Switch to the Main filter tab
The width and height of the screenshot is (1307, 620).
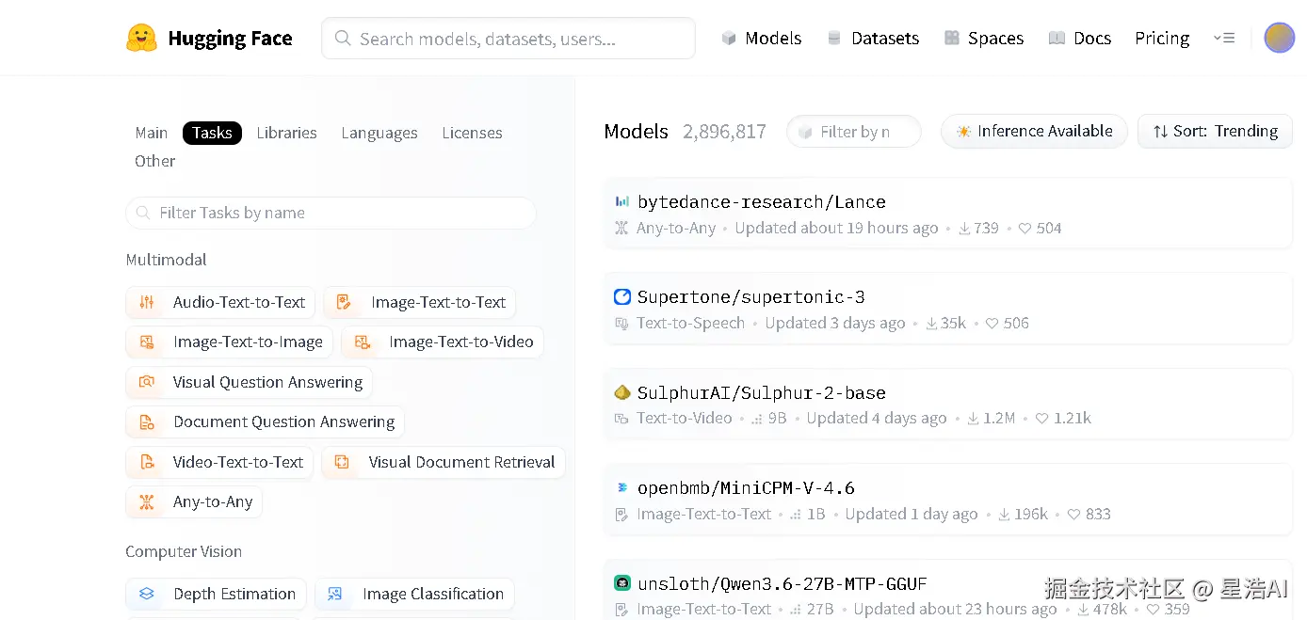[x=152, y=133]
